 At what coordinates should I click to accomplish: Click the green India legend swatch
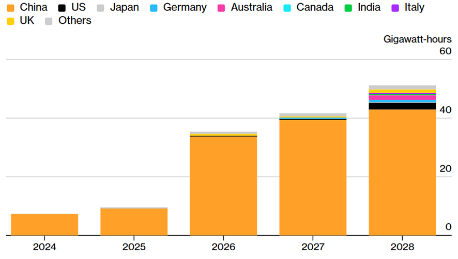coord(347,8)
